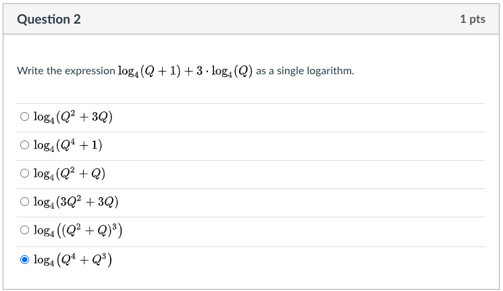Screen dimensions: 503x291
Task: Click the Question 2 heading
Action: point(49,20)
